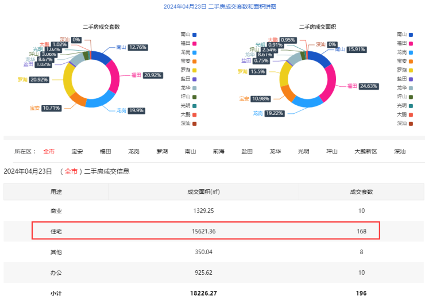The height and width of the screenshot is (299, 425).
Task: Toggle 福田 legend item in 二手房成交面积 chart
Action: [405, 43]
